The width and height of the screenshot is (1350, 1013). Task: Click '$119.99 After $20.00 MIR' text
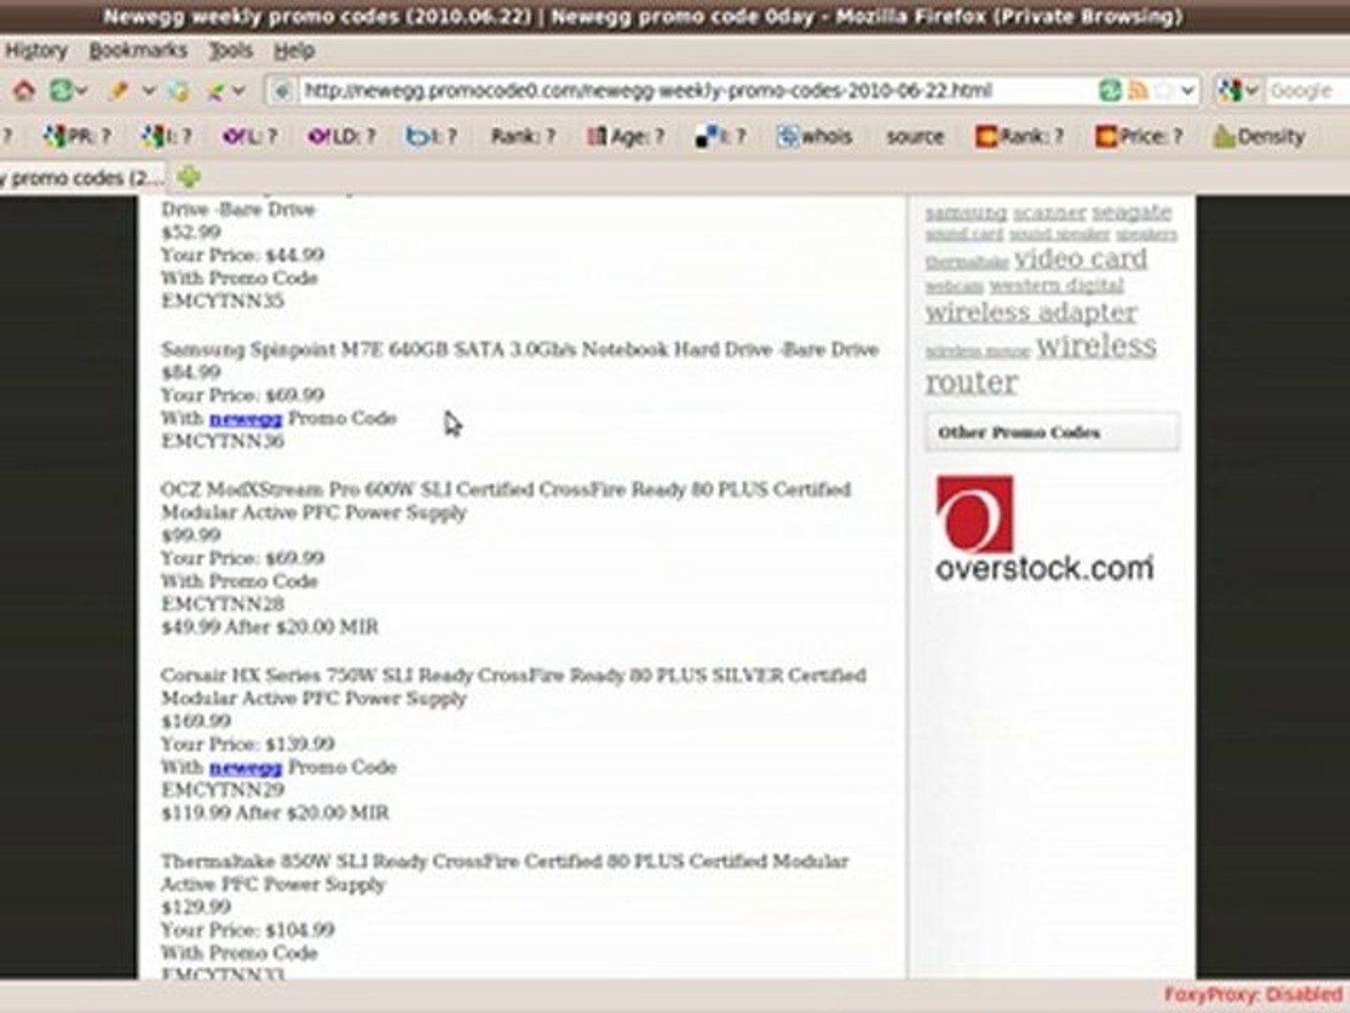click(275, 813)
